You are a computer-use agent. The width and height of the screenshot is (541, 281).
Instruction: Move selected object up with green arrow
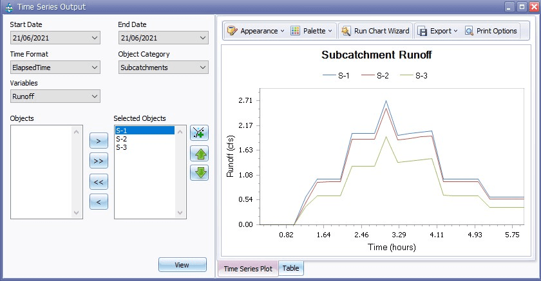point(199,154)
